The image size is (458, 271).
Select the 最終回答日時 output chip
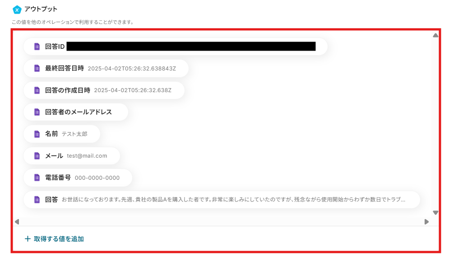pos(106,68)
